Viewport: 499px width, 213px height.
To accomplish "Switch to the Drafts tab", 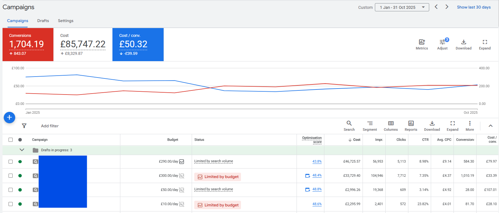I will 43,21.
